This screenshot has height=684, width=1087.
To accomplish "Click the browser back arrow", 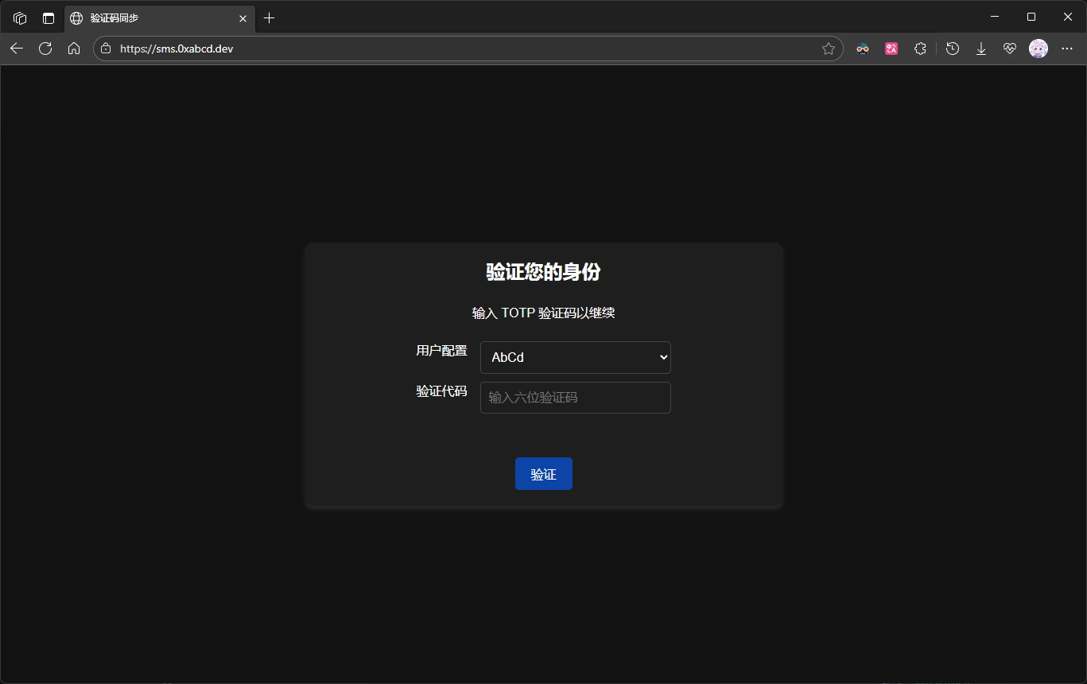I will tap(17, 49).
